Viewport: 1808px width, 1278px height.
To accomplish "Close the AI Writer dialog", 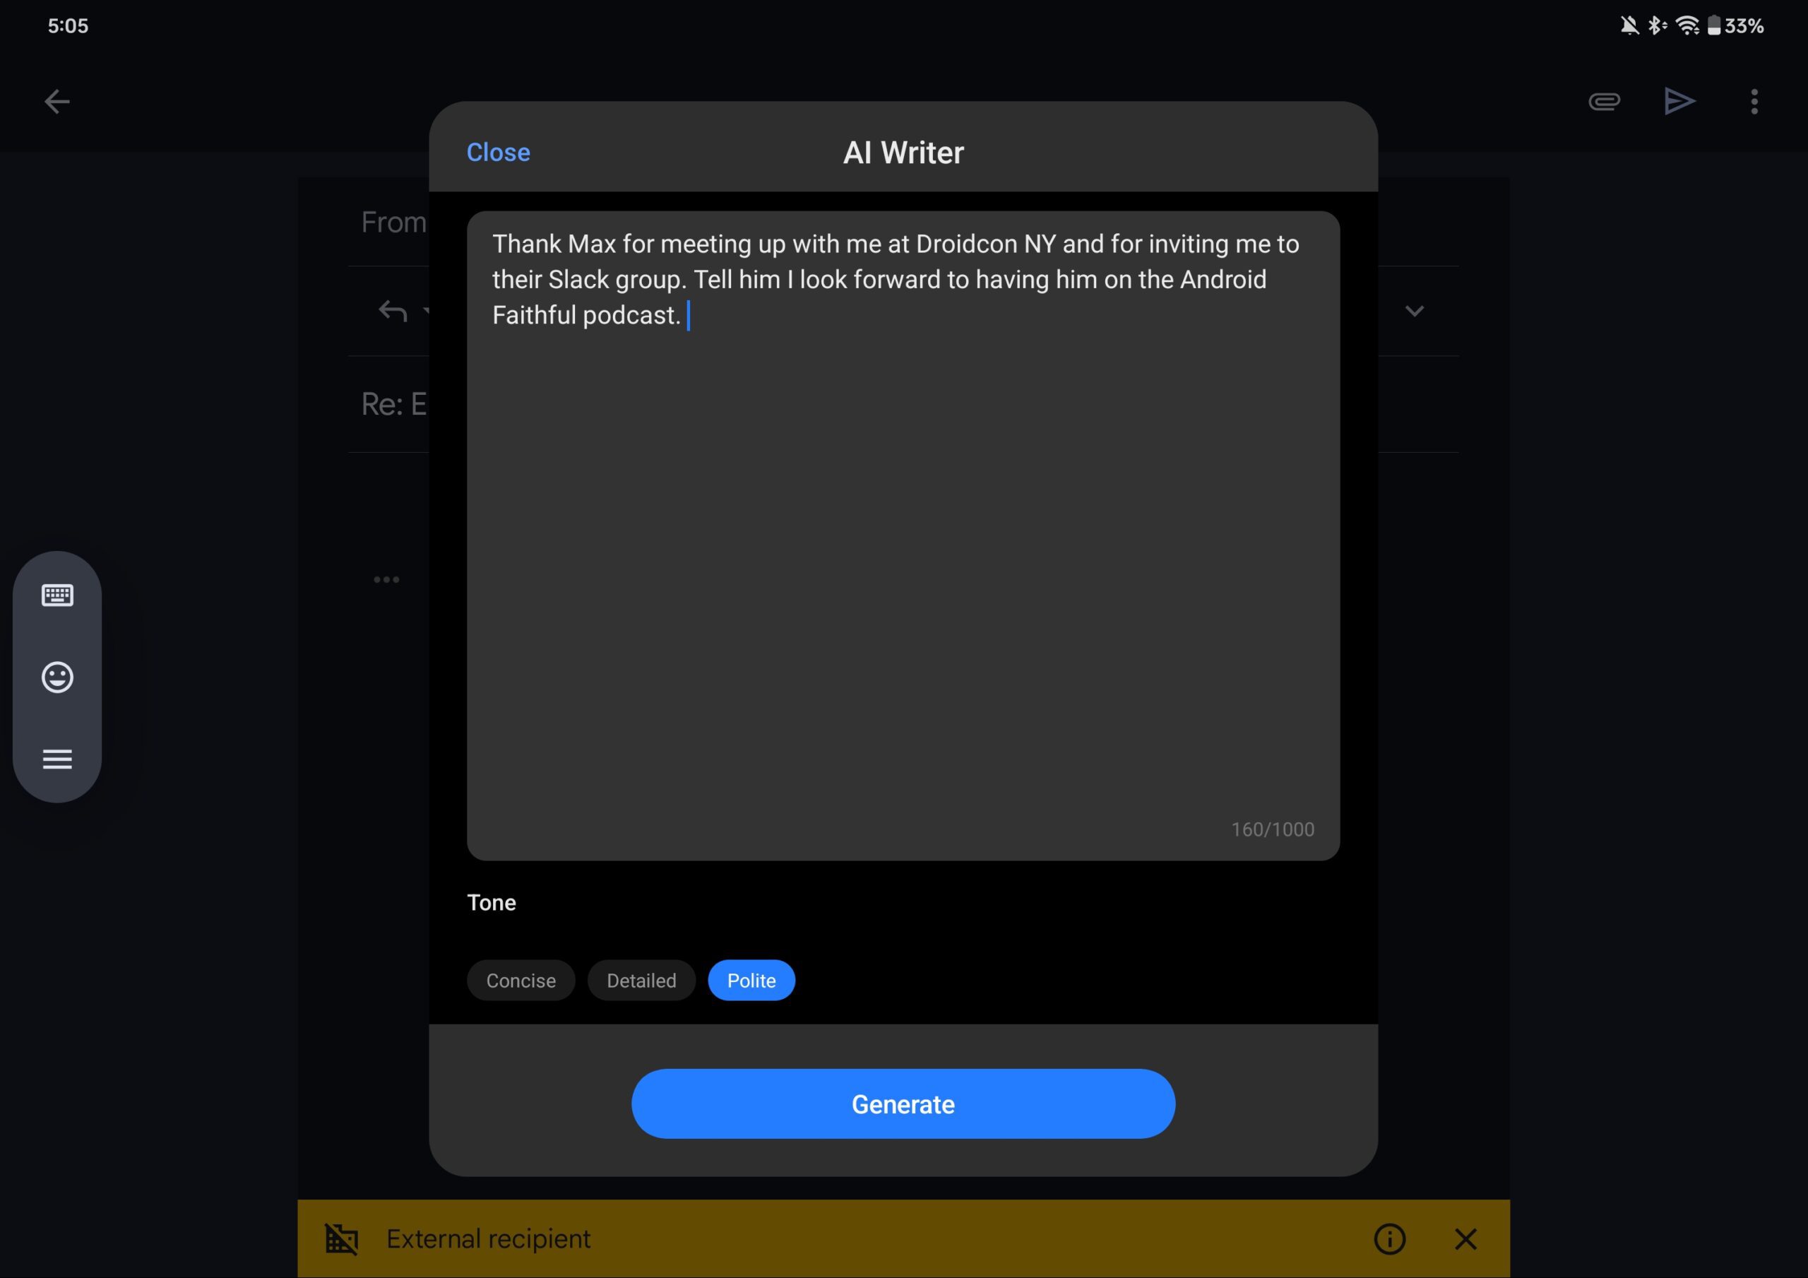I will point(498,152).
